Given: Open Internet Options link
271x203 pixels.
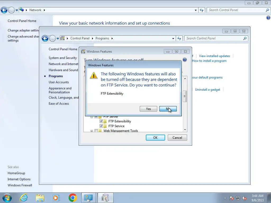Looking at the screenshot, I should coord(19,179).
